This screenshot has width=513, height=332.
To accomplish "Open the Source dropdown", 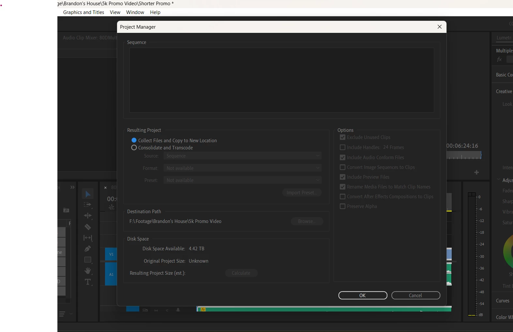I will pos(243,156).
